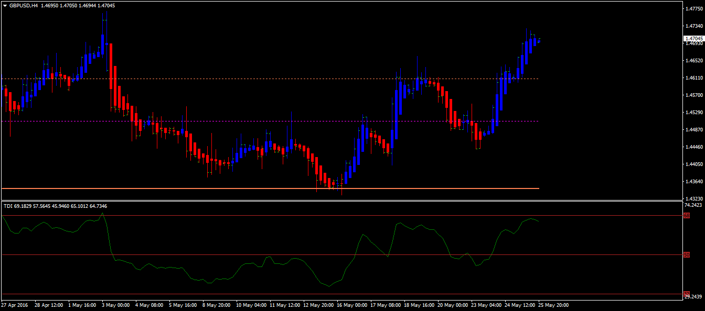Click the GBPUSD,H4 symbol label
Viewport: 705px width, 311px height.
pos(23,5)
